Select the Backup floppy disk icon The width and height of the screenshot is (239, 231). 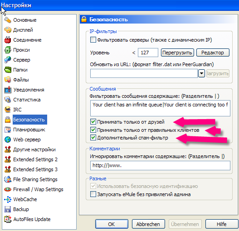pyautogui.click(x=7, y=209)
